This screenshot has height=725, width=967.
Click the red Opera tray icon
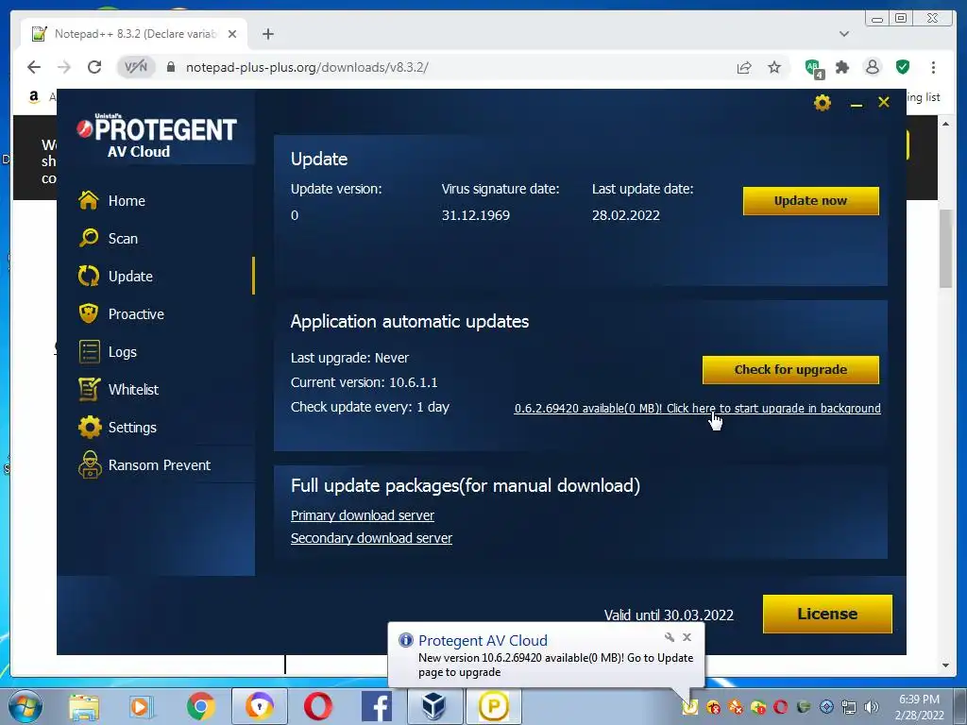point(781,706)
